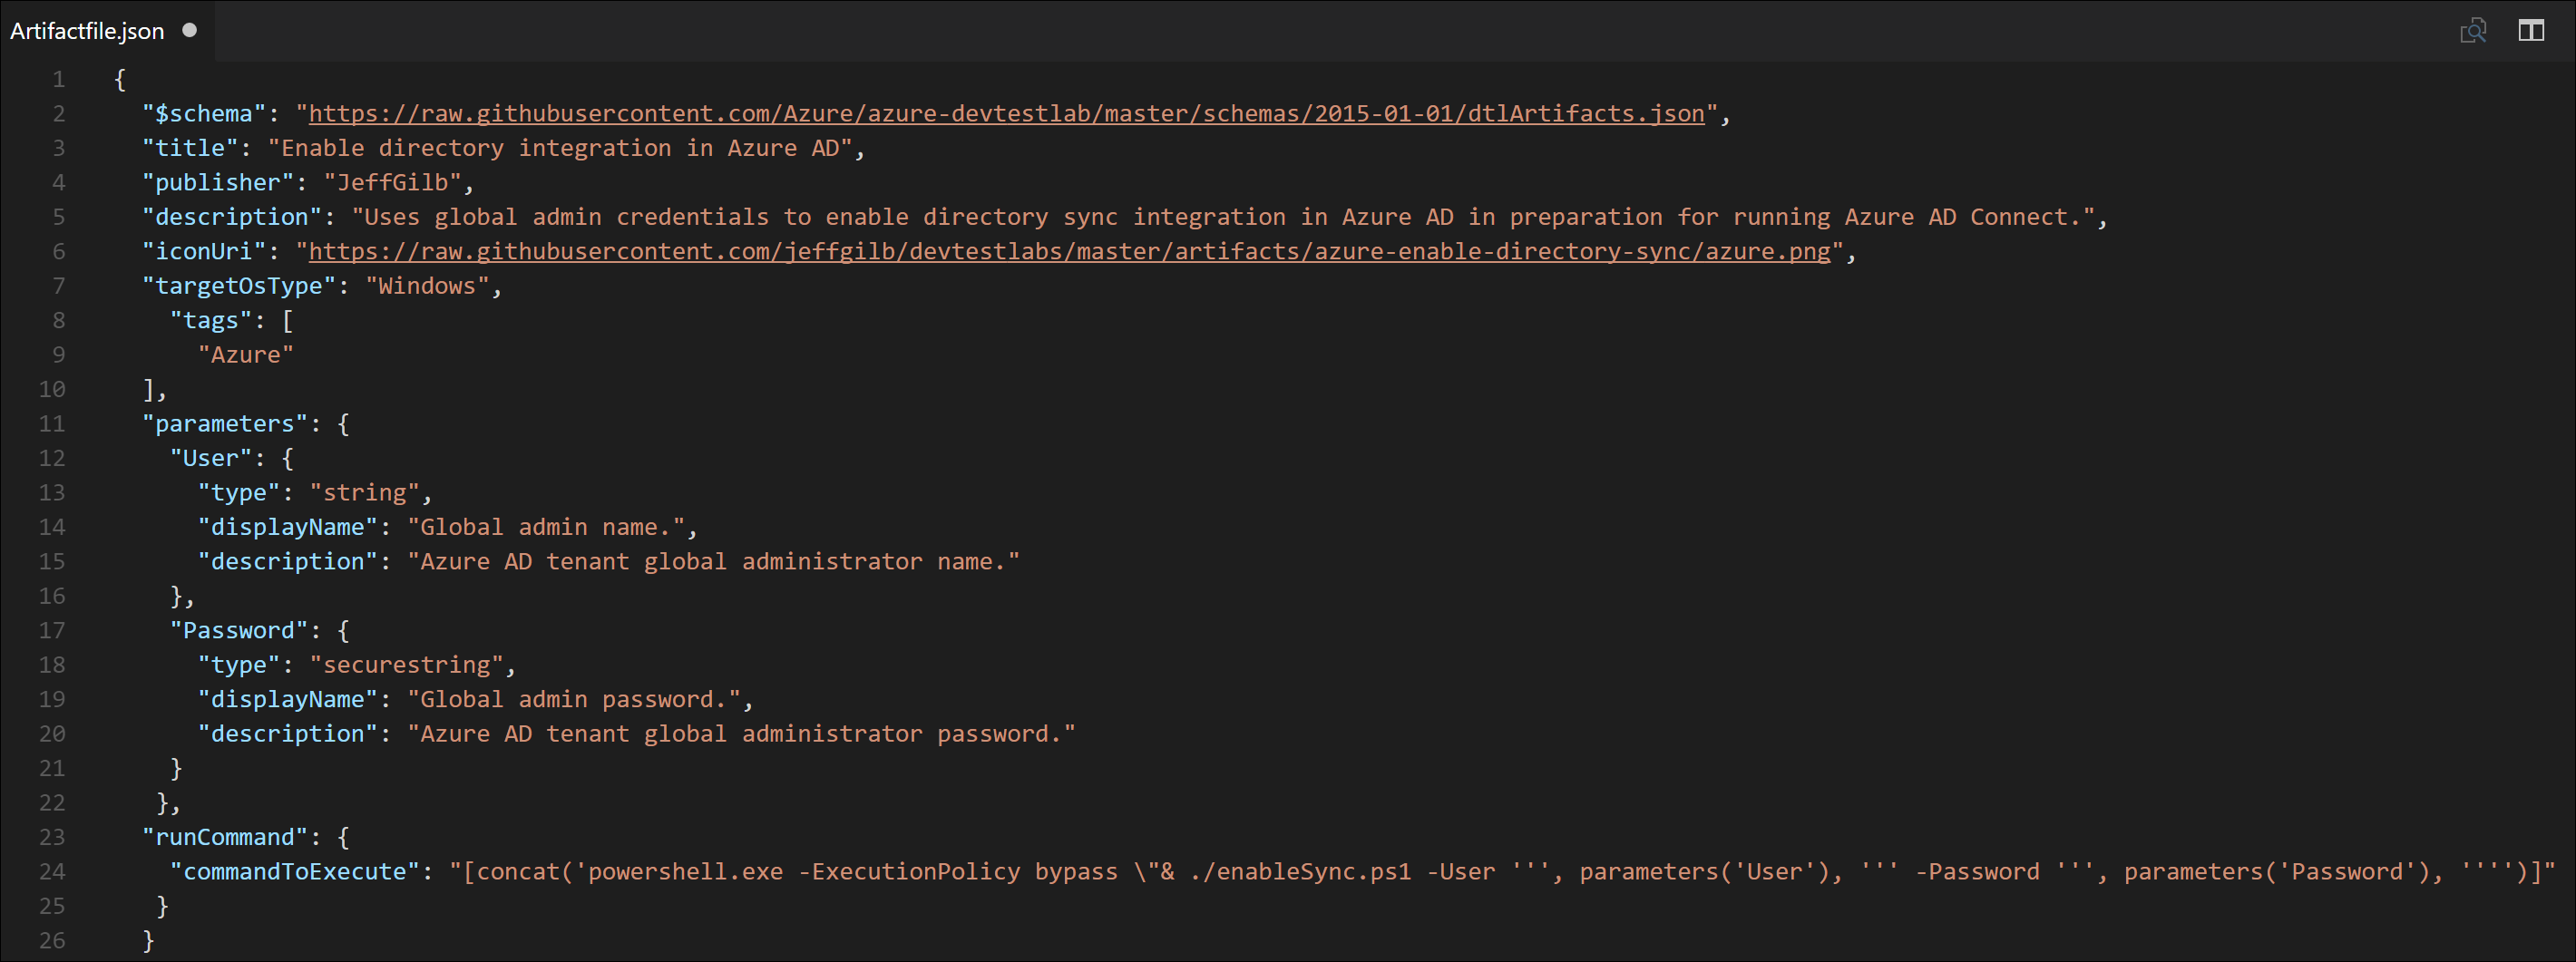This screenshot has width=2576, height=962.
Task: Click the "JeffGilb" publisher value
Action: click(392, 183)
